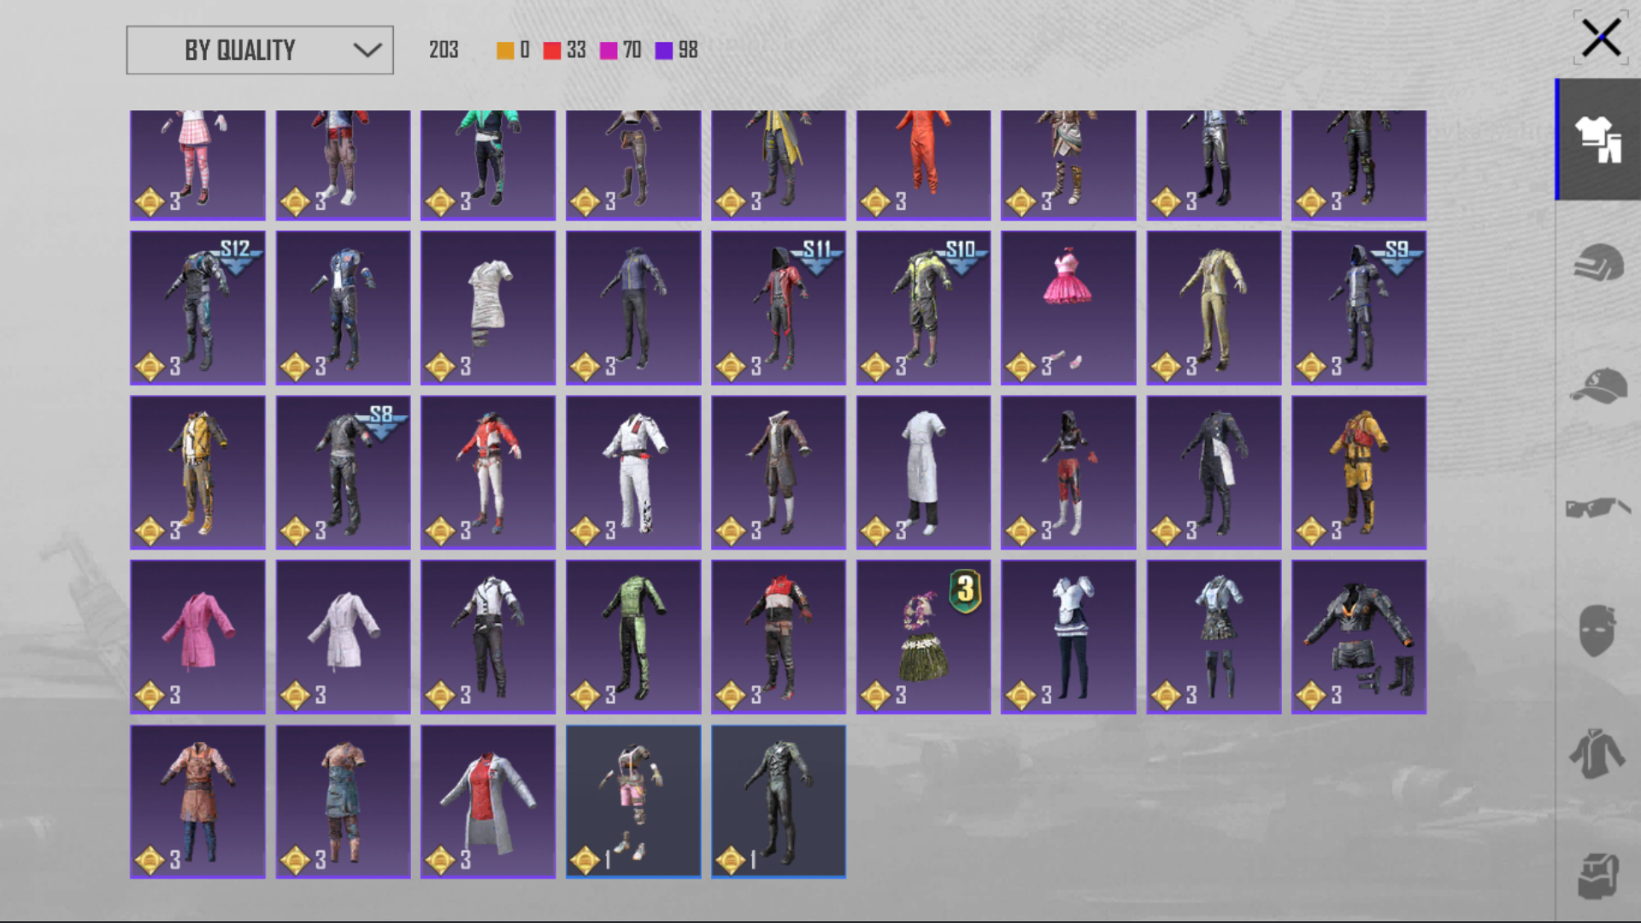
Task: Select the pink shorts sporty outfit
Action: 633,802
